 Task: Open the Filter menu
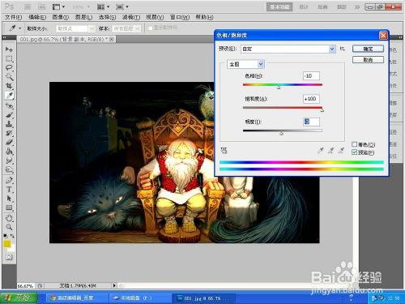(131, 17)
